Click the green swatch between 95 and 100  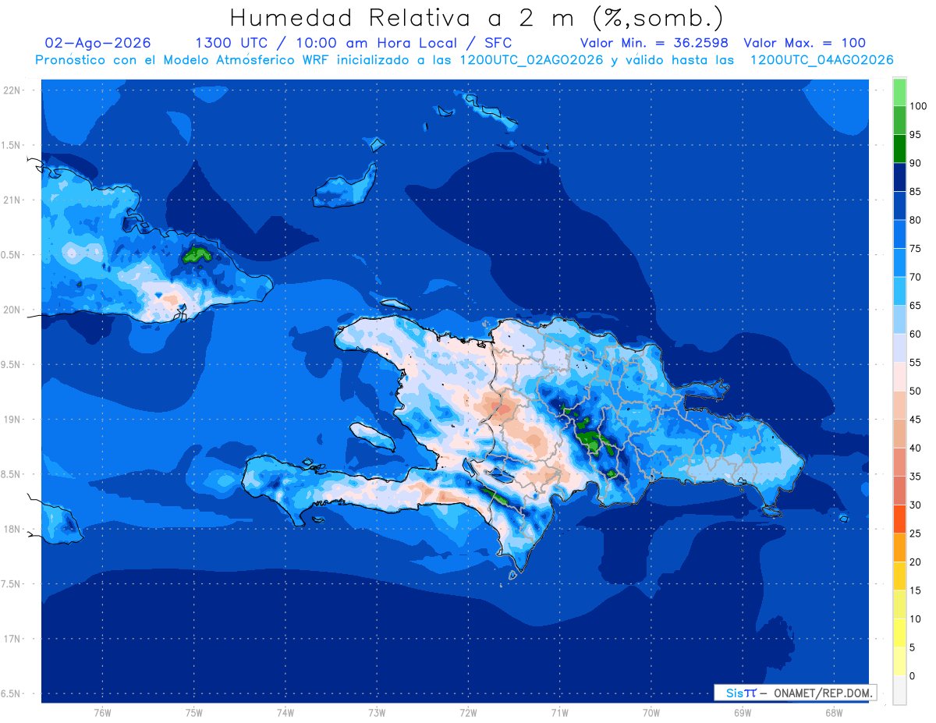(899, 120)
